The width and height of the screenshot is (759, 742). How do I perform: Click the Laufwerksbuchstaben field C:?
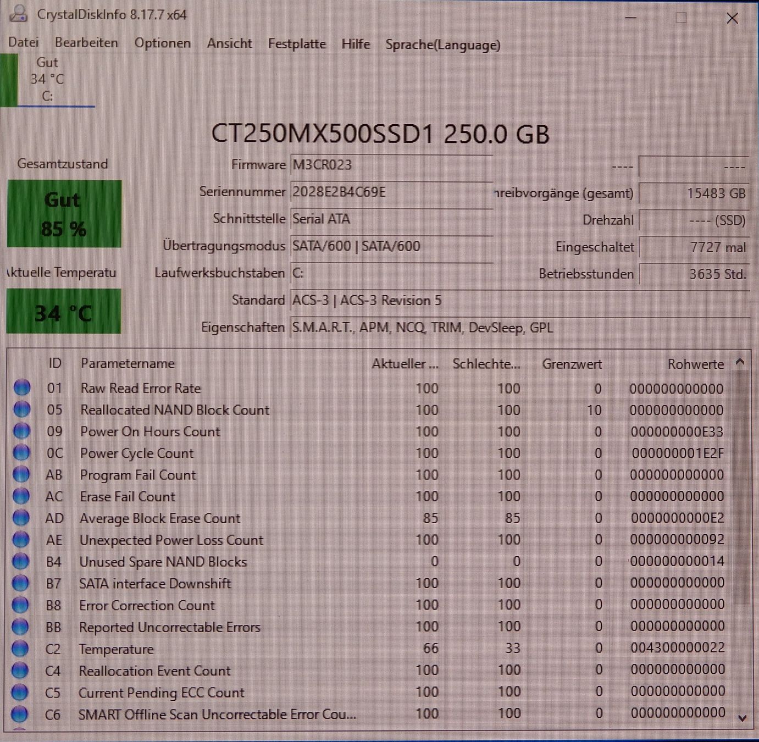click(x=391, y=273)
